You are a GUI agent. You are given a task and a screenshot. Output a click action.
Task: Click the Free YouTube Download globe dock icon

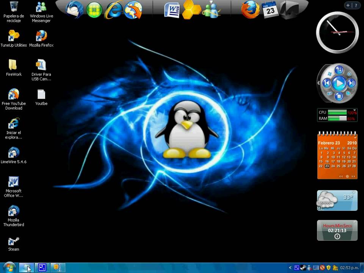[x=133, y=10]
